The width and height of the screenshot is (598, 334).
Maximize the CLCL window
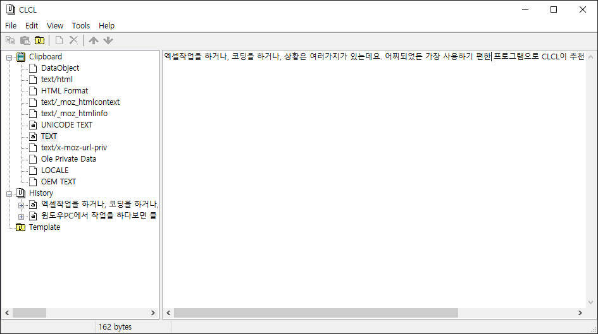tap(554, 9)
